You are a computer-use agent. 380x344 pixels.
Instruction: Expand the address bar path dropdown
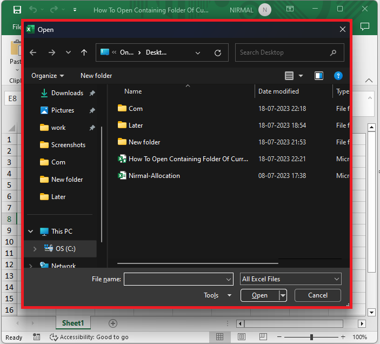point(198,52)
